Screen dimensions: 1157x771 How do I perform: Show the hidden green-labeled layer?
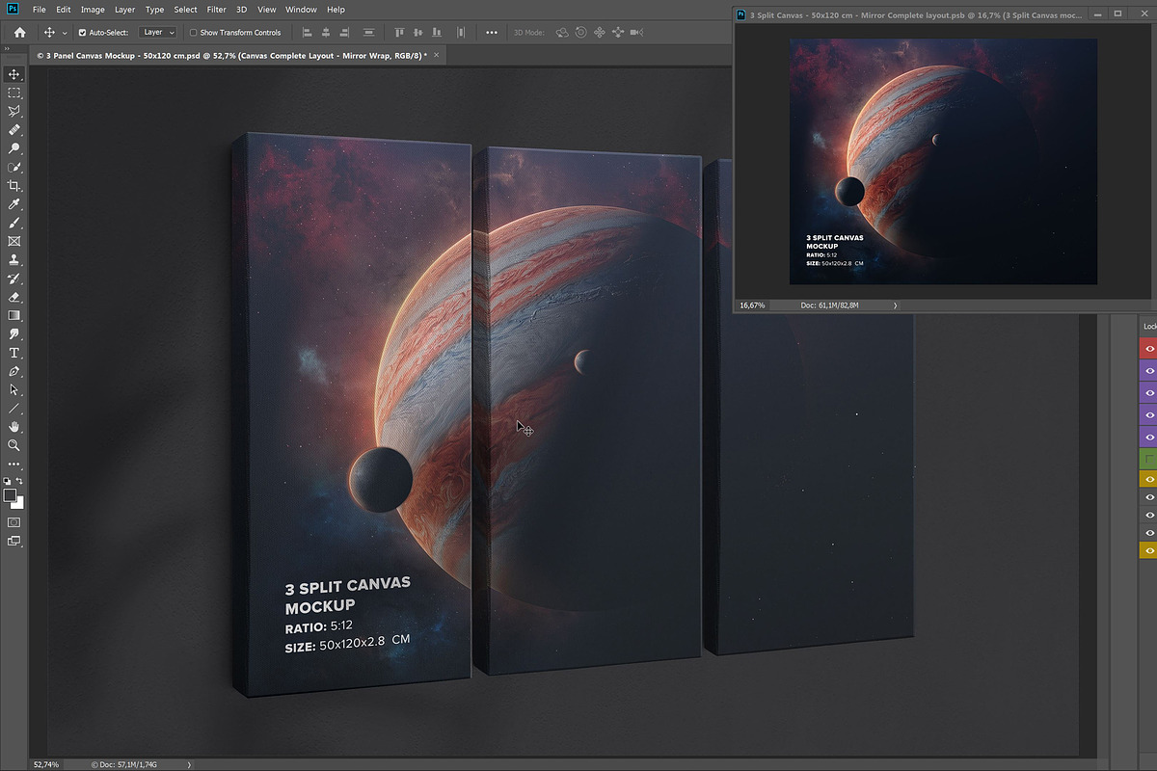click(x=1148, y=459)
